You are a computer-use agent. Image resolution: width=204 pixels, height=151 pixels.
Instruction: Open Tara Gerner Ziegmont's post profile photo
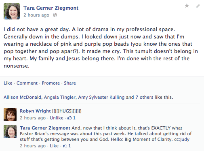coord(12,11)
